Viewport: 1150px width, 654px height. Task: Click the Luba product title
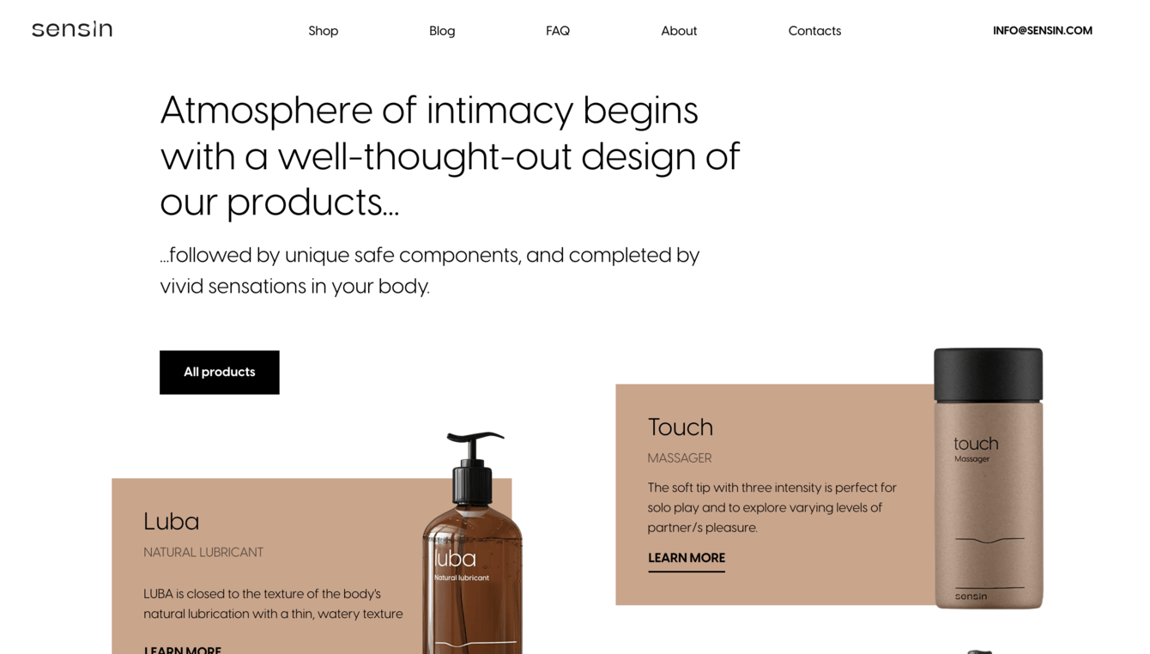(x=172, y=522)
